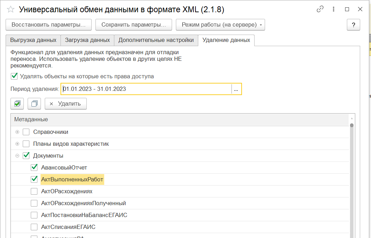Open help with the question mark button
The image size is (371, 238).
[353, 25]
